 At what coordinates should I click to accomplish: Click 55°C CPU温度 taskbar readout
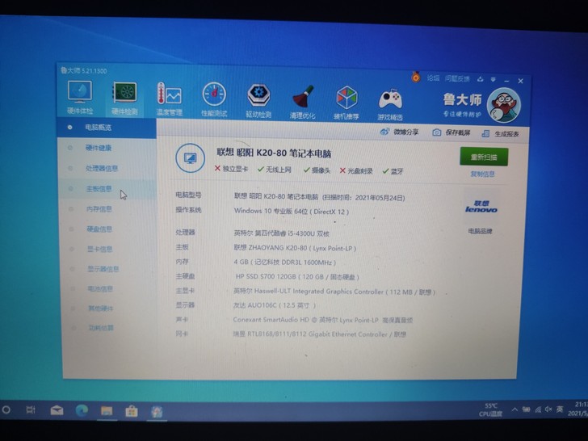[x=490, y=409]
